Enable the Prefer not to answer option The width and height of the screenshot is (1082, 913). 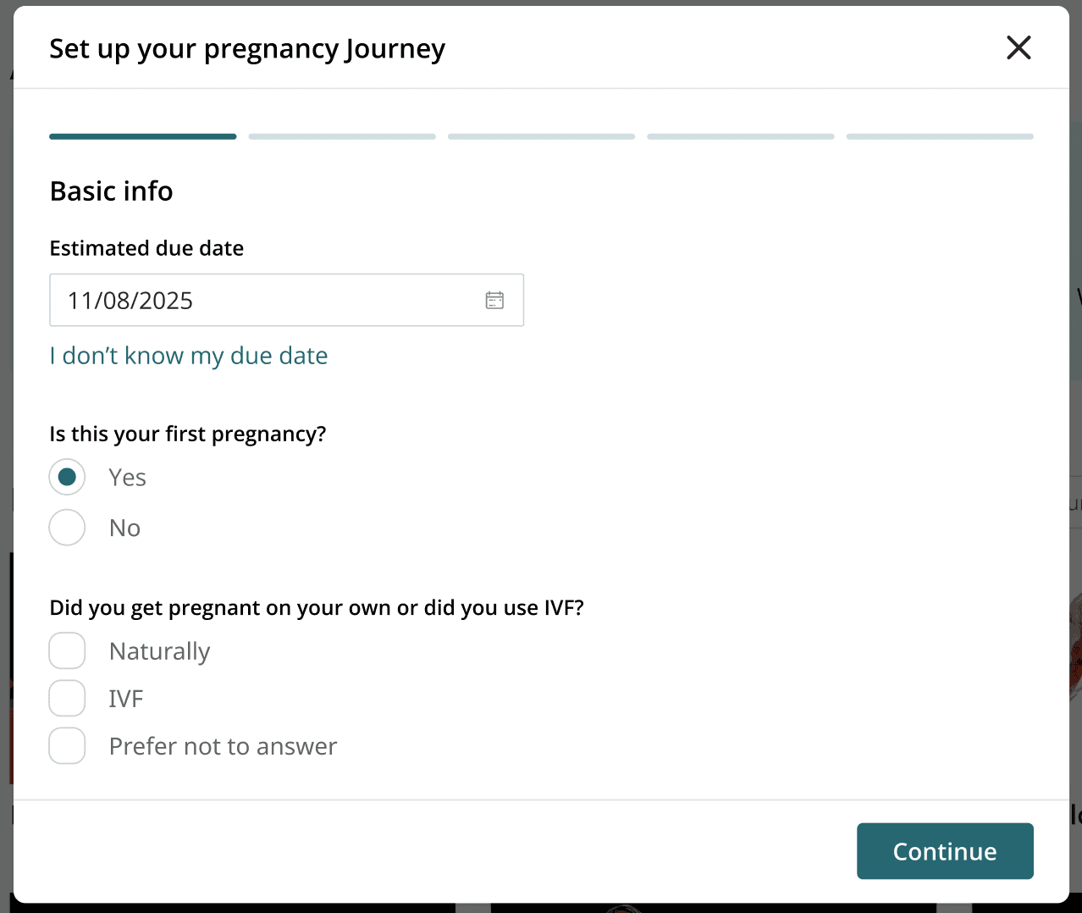click(x=68, y=746)
